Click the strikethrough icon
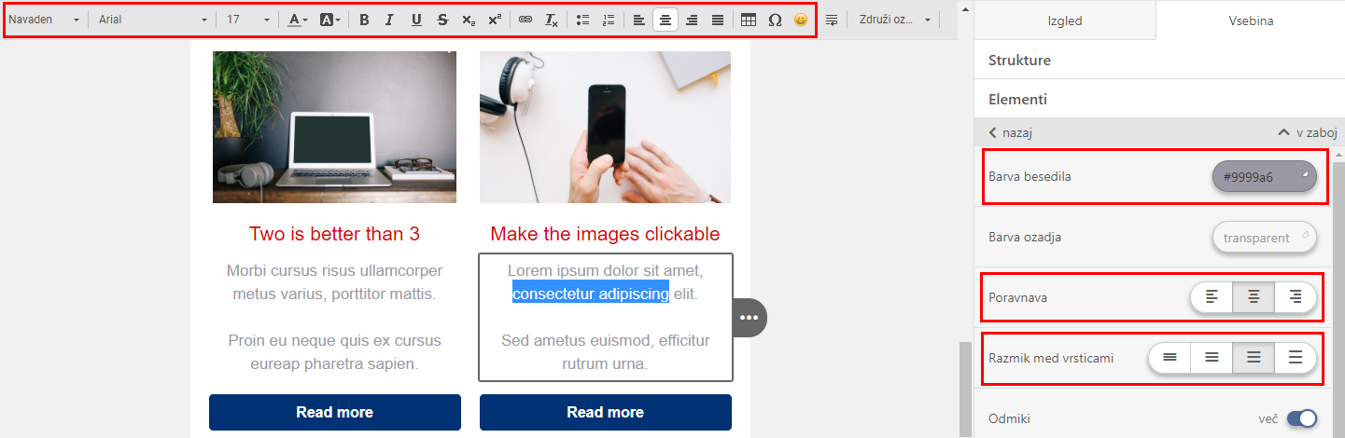1345x438 pixels. click(x=441, y=20)
